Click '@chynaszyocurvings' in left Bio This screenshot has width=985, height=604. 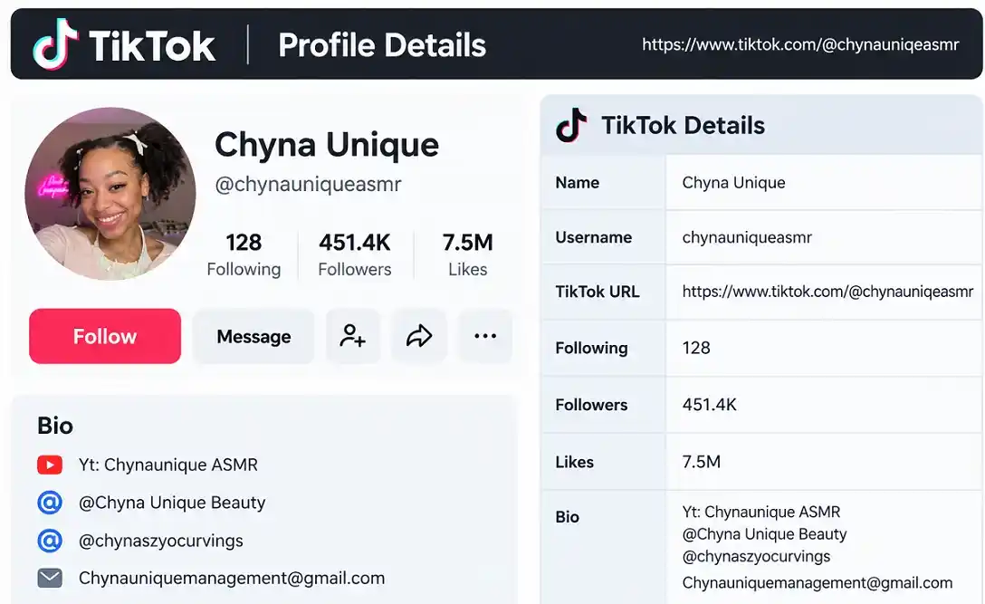click(161, 541)
